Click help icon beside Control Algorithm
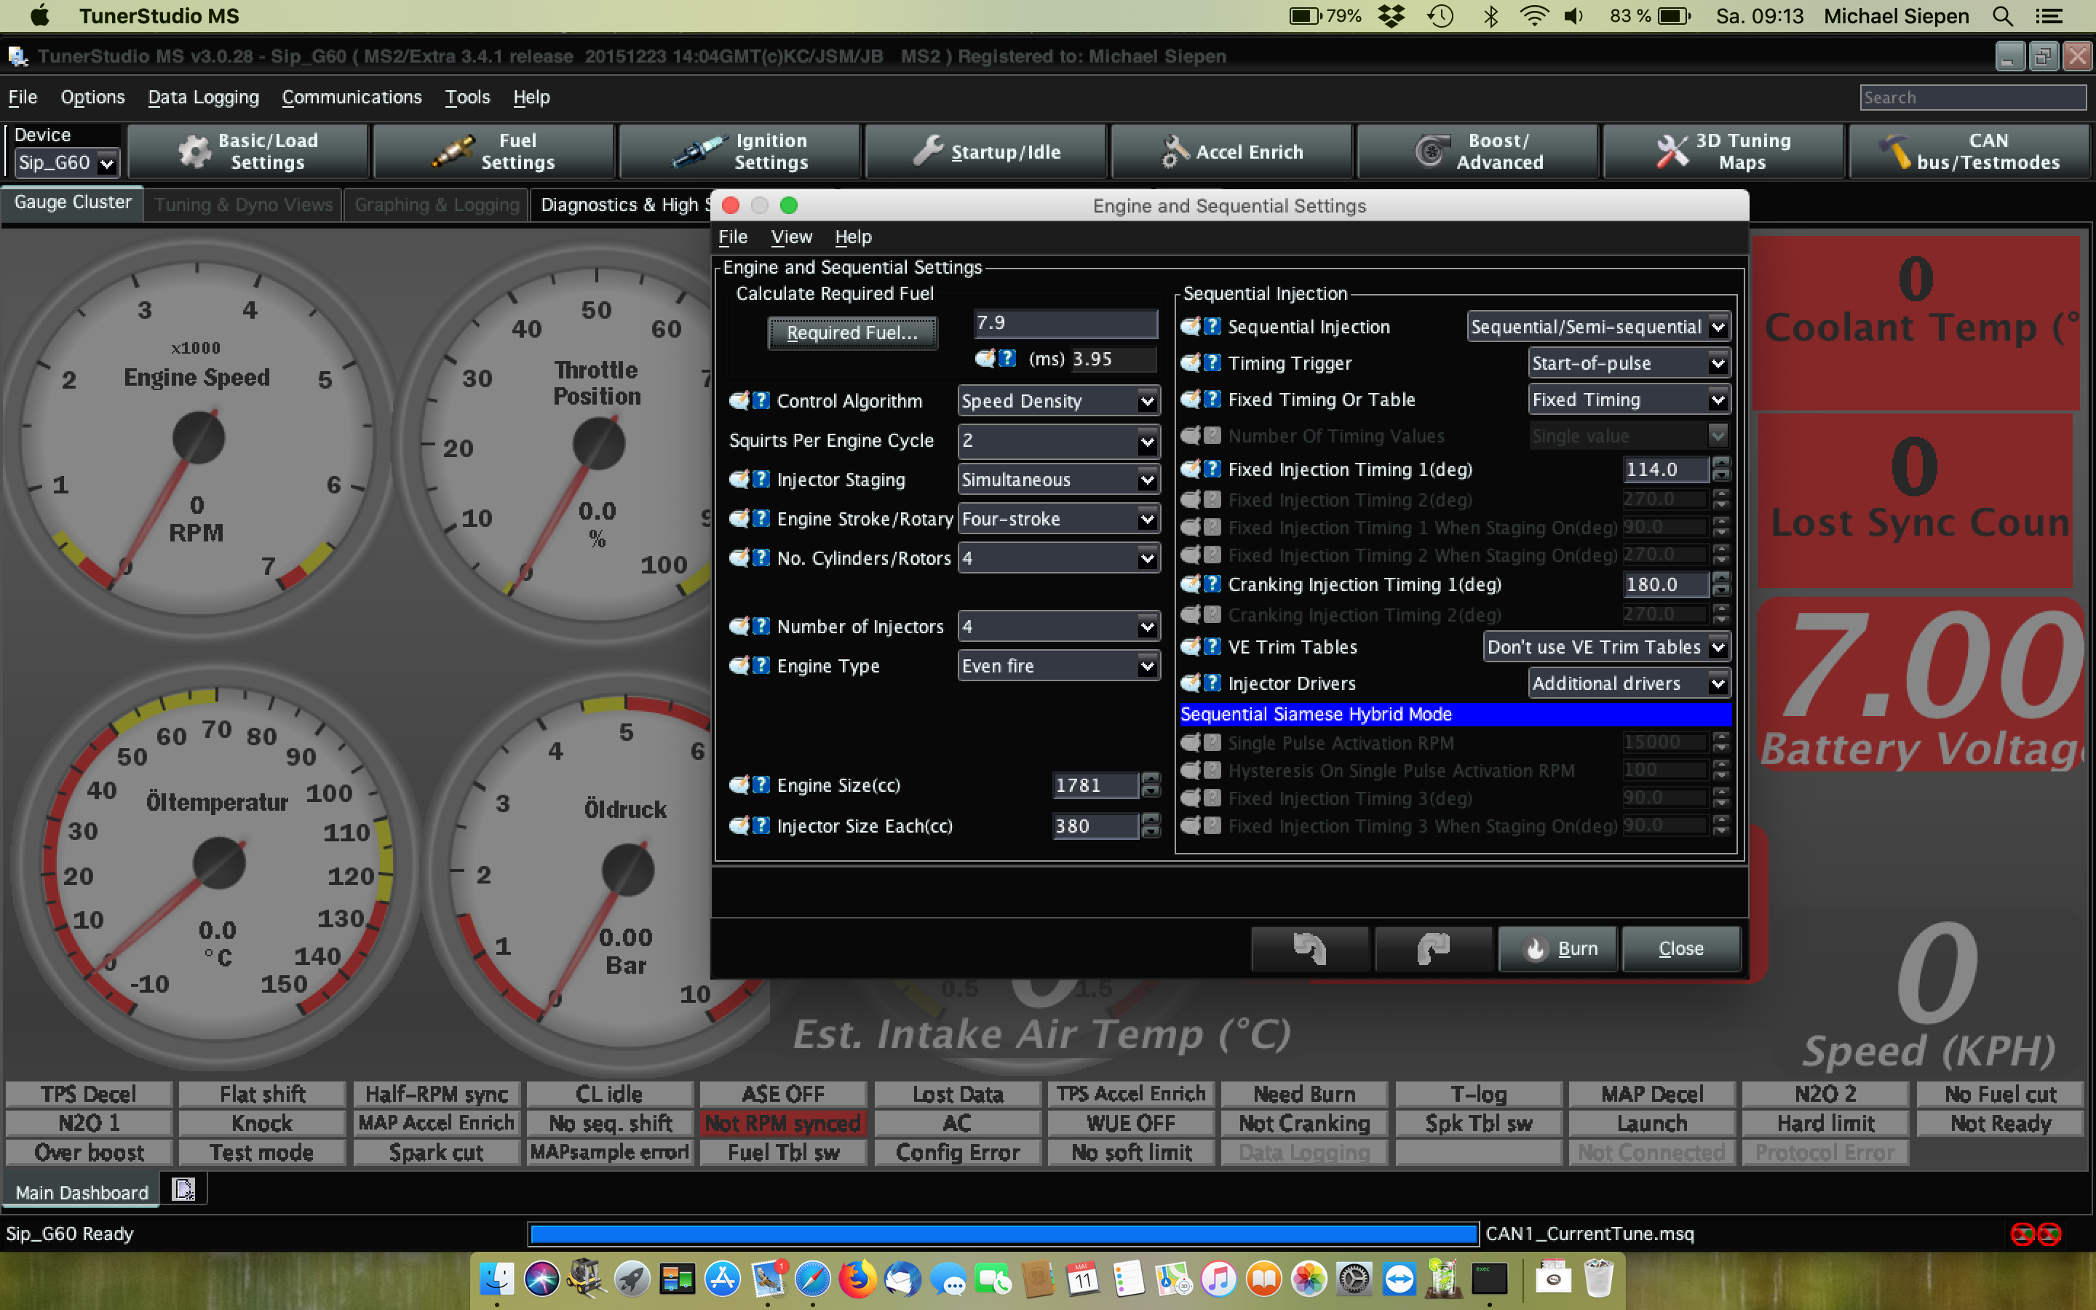 tap(761, 401)
